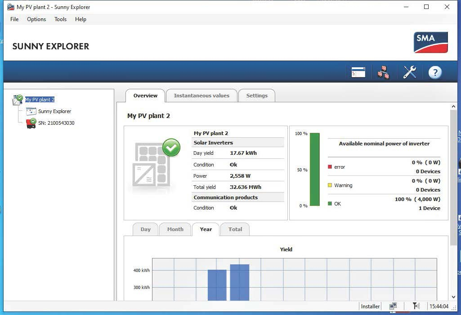Click the Power value 2,558 W
This screenshot has height=315, width=461.
pyautogui.click(x=240, y=176)
